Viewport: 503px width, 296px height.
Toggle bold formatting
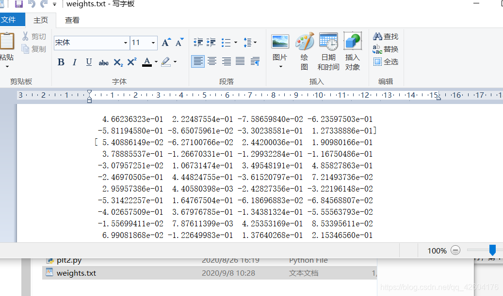click(61, 62)
